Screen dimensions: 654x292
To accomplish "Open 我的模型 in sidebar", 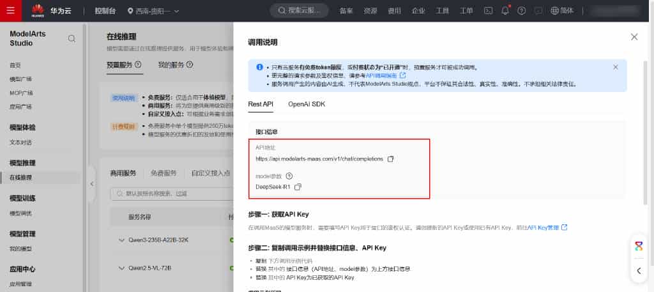I will pyautogui.click(x=21, y=249).
